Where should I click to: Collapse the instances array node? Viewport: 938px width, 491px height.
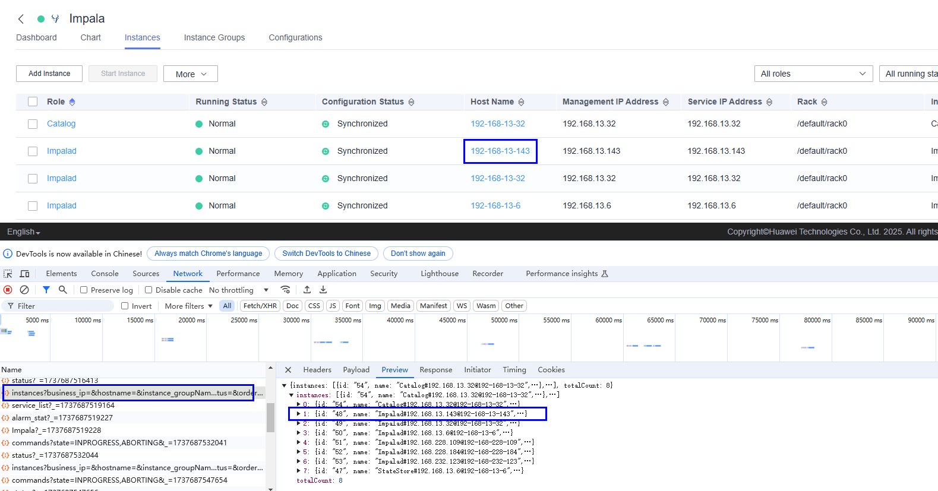(x=292, y=395)
